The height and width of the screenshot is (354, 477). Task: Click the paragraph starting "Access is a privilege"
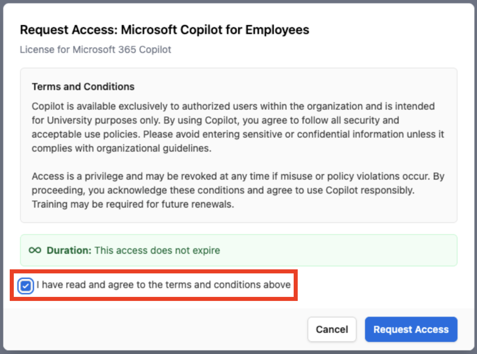coord(233,190)
